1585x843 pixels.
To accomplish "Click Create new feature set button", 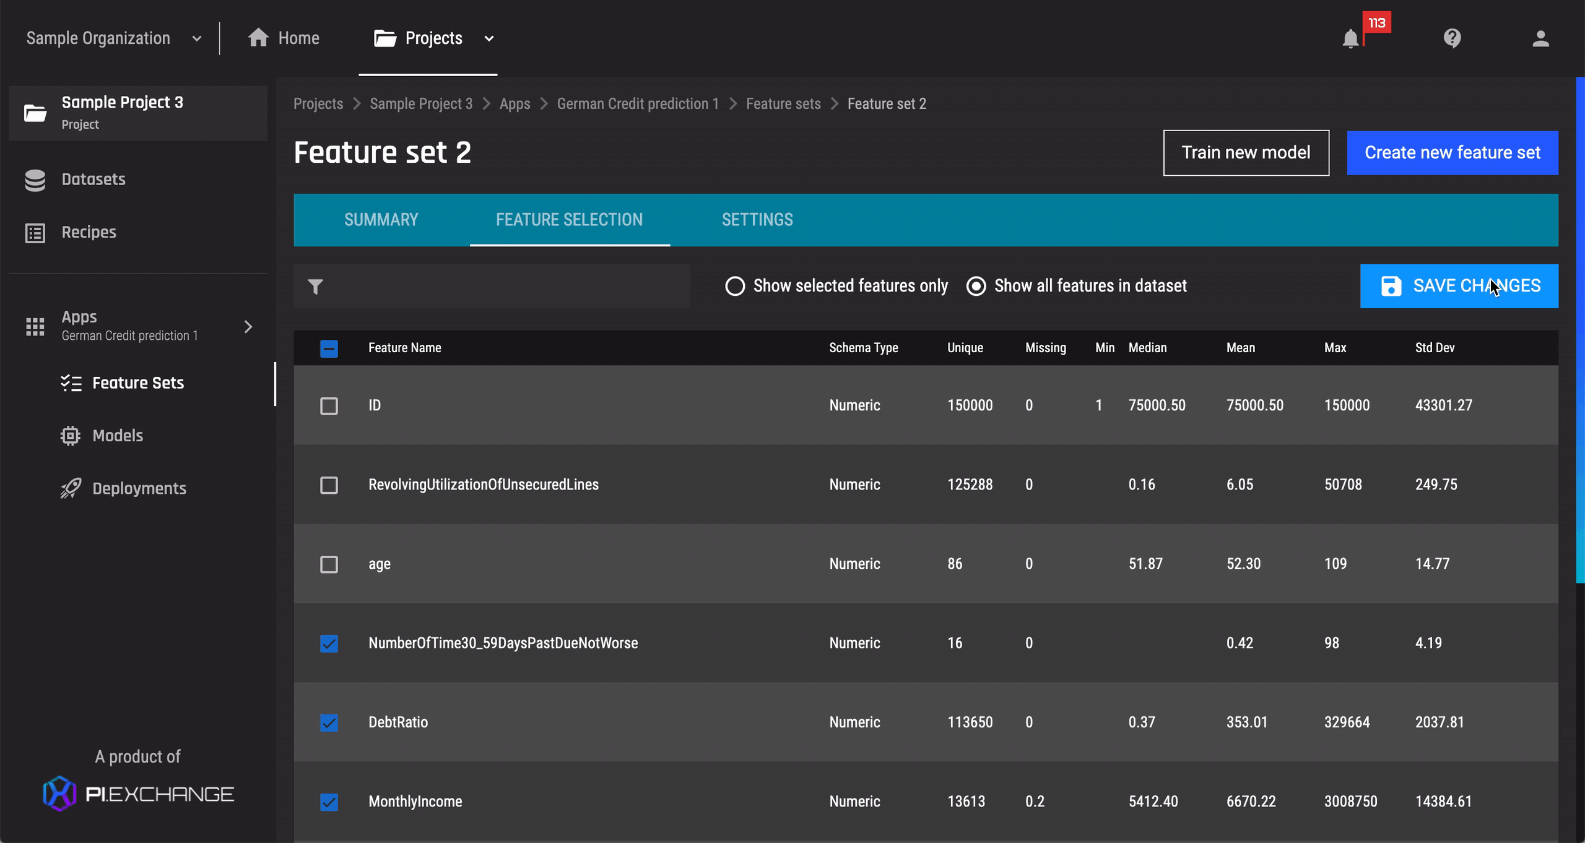I will pos(1453,153).
